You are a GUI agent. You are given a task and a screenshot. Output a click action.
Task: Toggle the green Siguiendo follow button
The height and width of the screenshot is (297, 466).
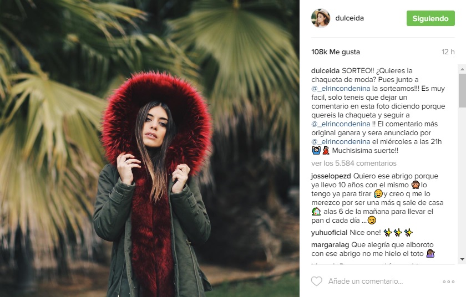click(430, 18)
